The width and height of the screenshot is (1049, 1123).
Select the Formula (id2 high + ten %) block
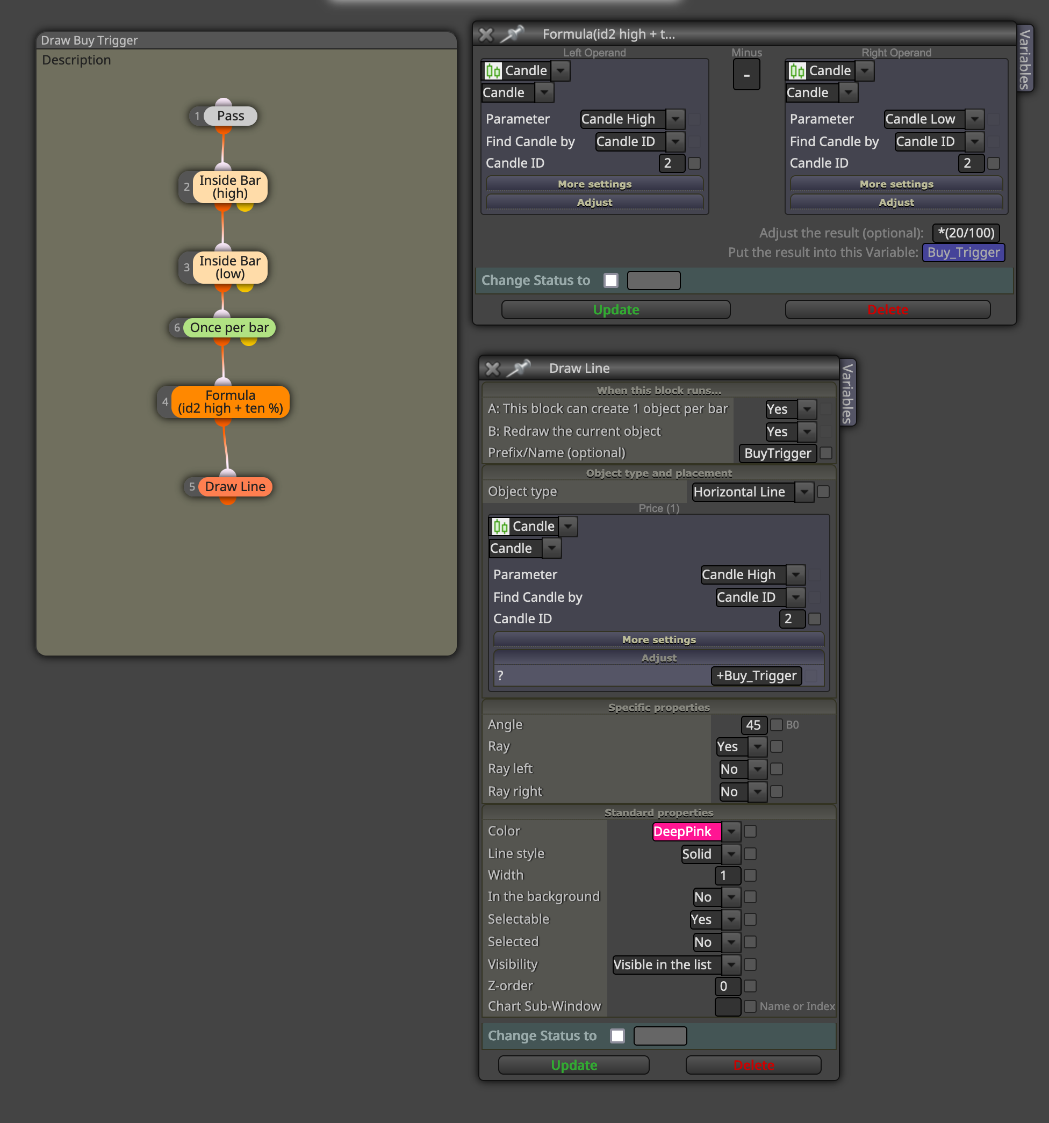[231, 401]
